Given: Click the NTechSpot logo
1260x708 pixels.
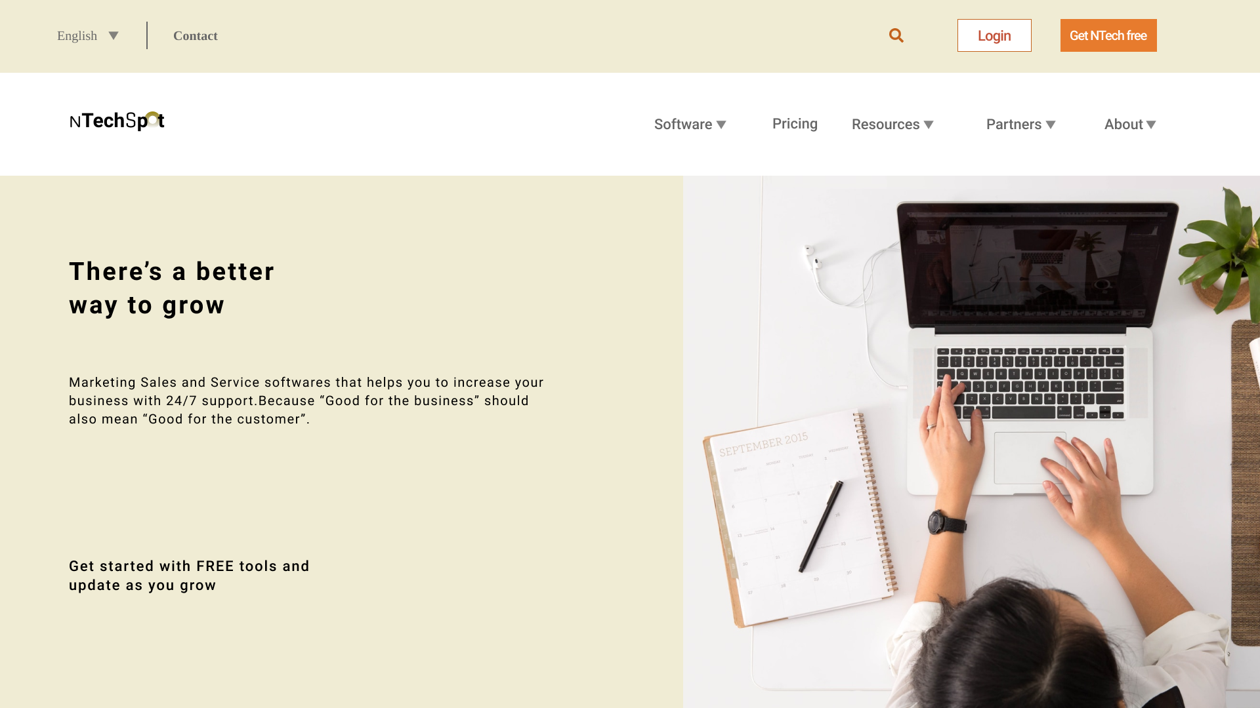Looking at the screenshot, I should click(117, 121).
